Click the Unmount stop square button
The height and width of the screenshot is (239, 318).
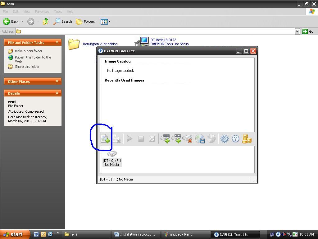pos(141,139)
